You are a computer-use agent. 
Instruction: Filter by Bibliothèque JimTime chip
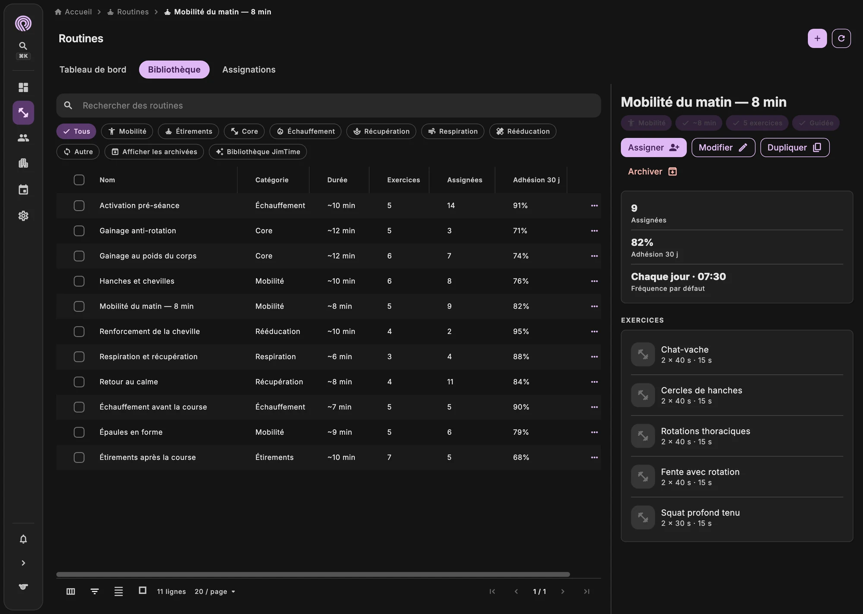pos(258,152)
